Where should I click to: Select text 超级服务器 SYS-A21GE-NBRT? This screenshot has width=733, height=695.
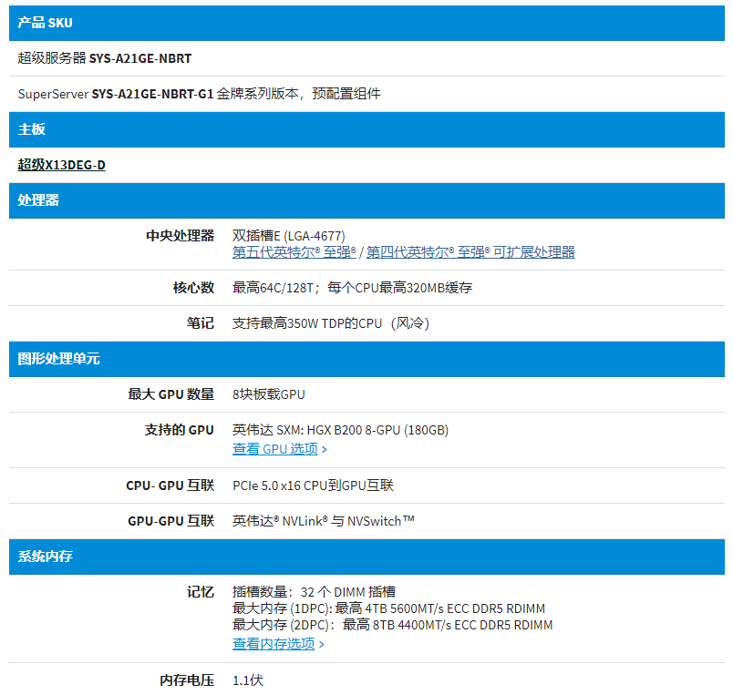coord(105,58)
